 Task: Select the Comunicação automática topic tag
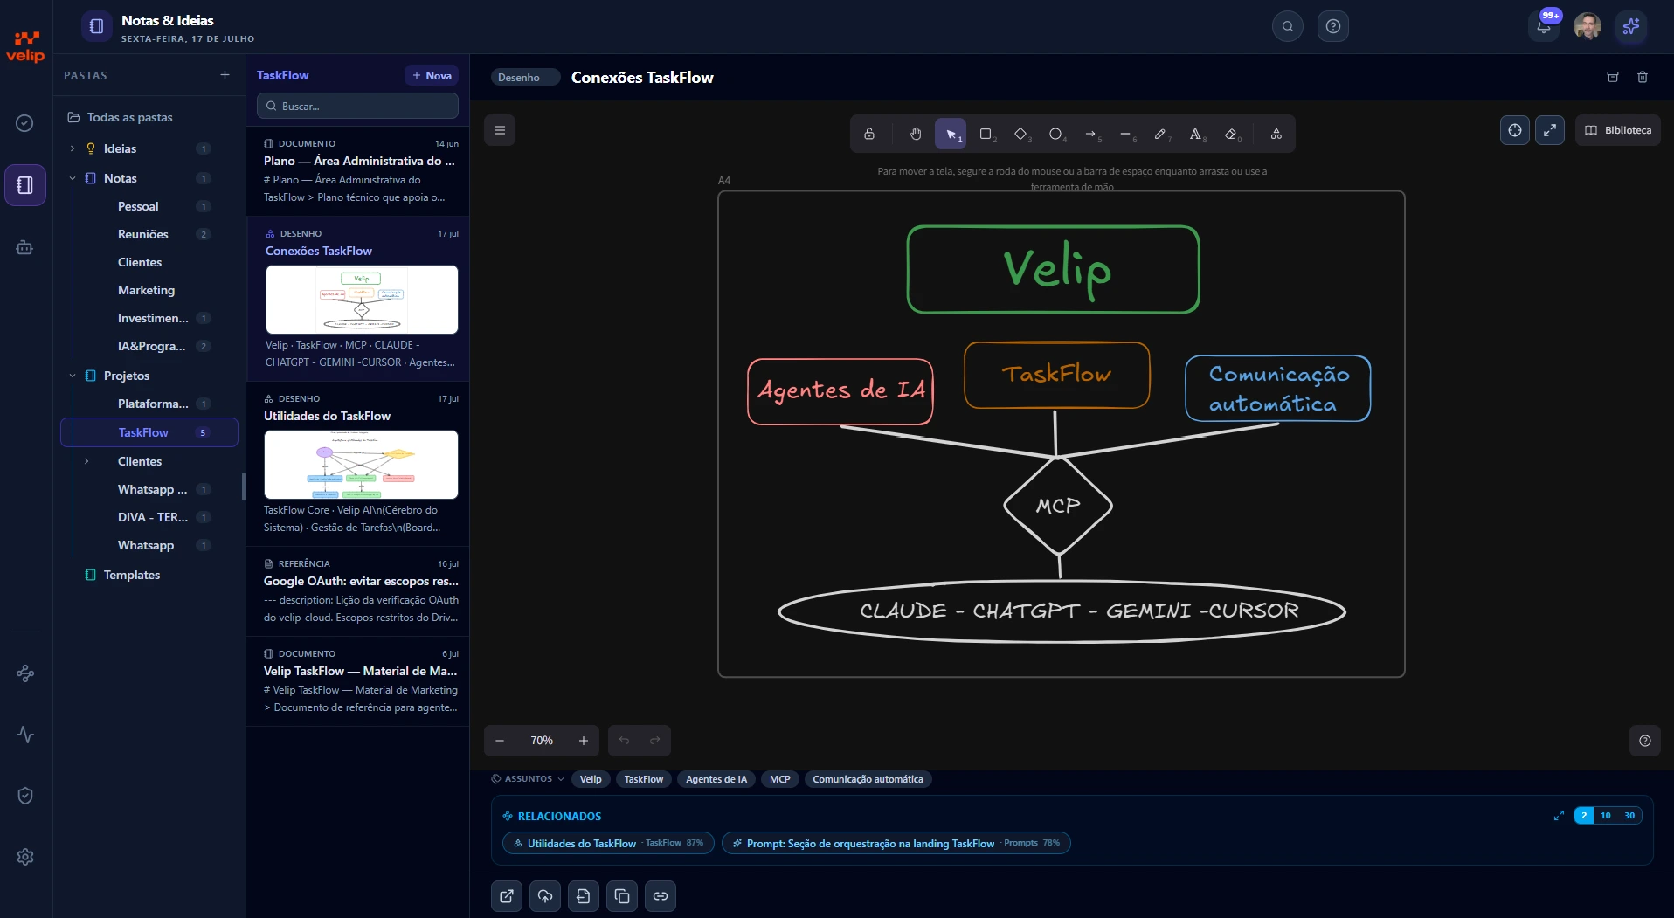coord(868,779)
